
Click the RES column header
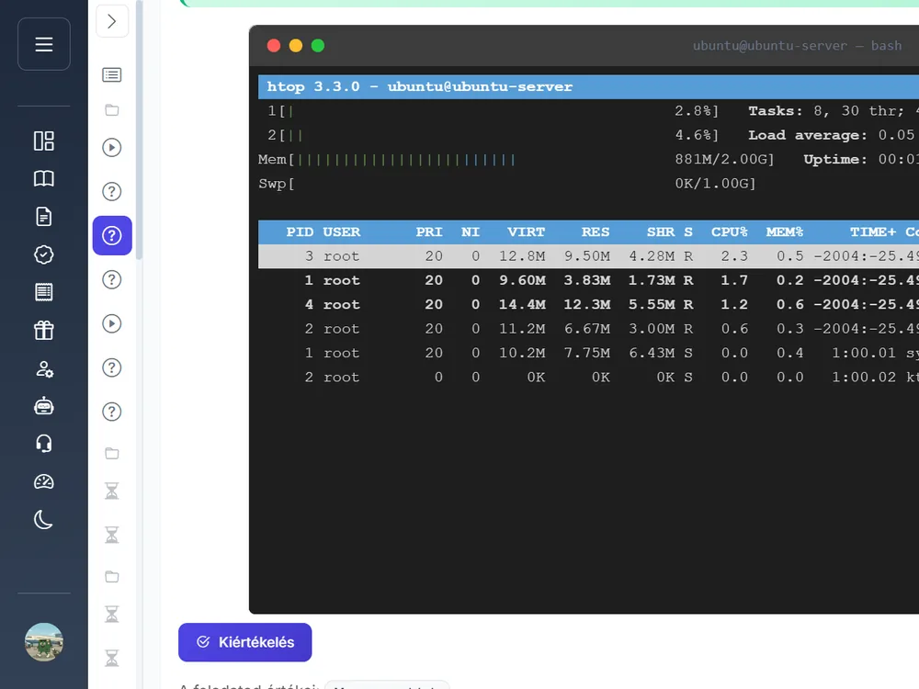click(x=596, y=232)
